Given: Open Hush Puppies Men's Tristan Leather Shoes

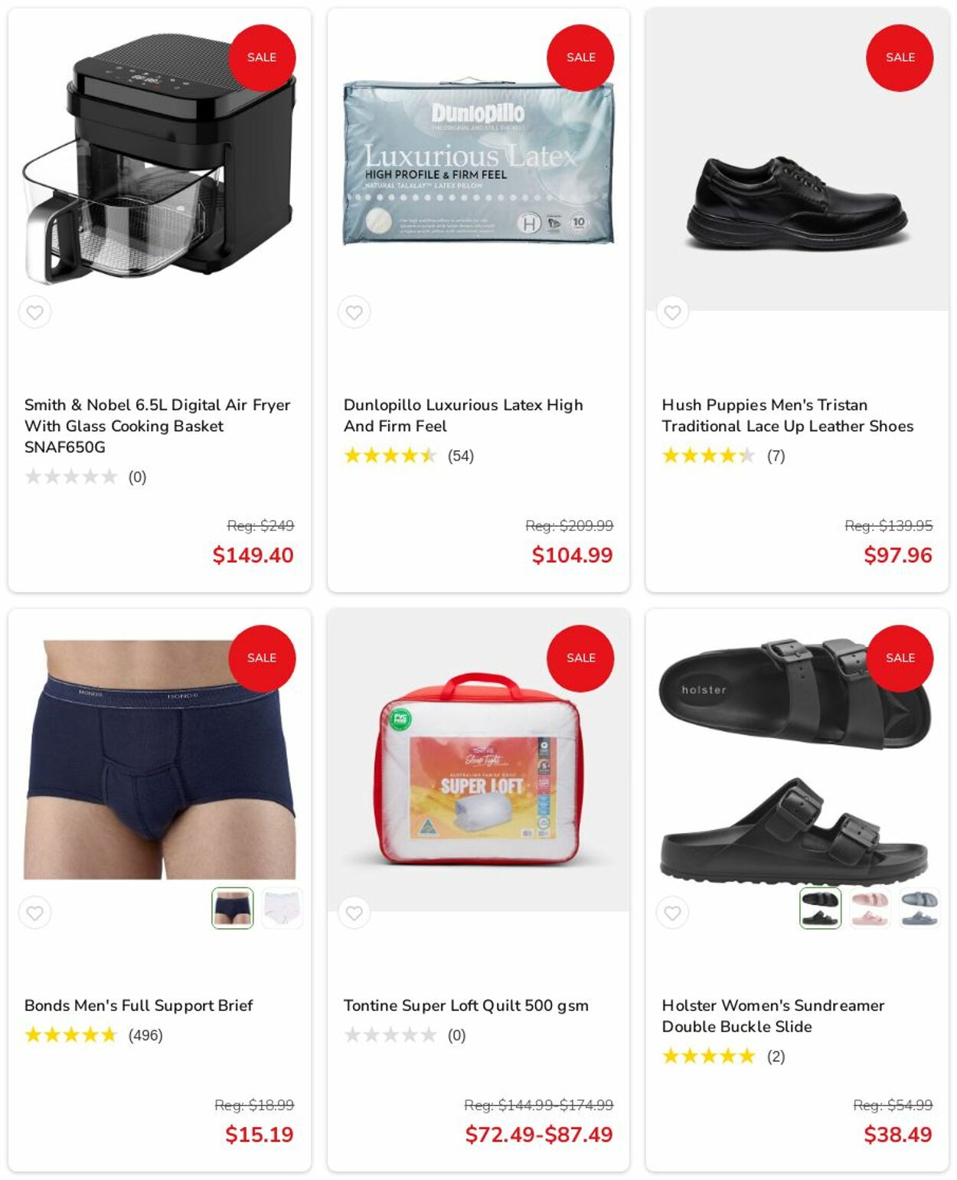Looking at the screenshot, I should (788, 415).
